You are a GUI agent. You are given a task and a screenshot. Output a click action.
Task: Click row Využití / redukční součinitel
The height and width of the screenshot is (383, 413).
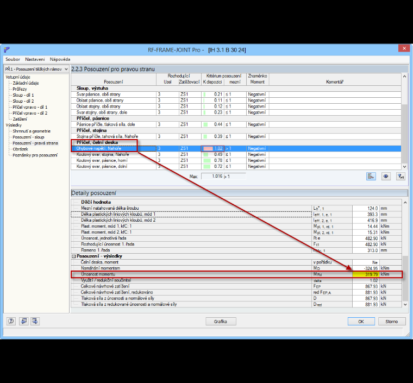click(x=236, y=280)
